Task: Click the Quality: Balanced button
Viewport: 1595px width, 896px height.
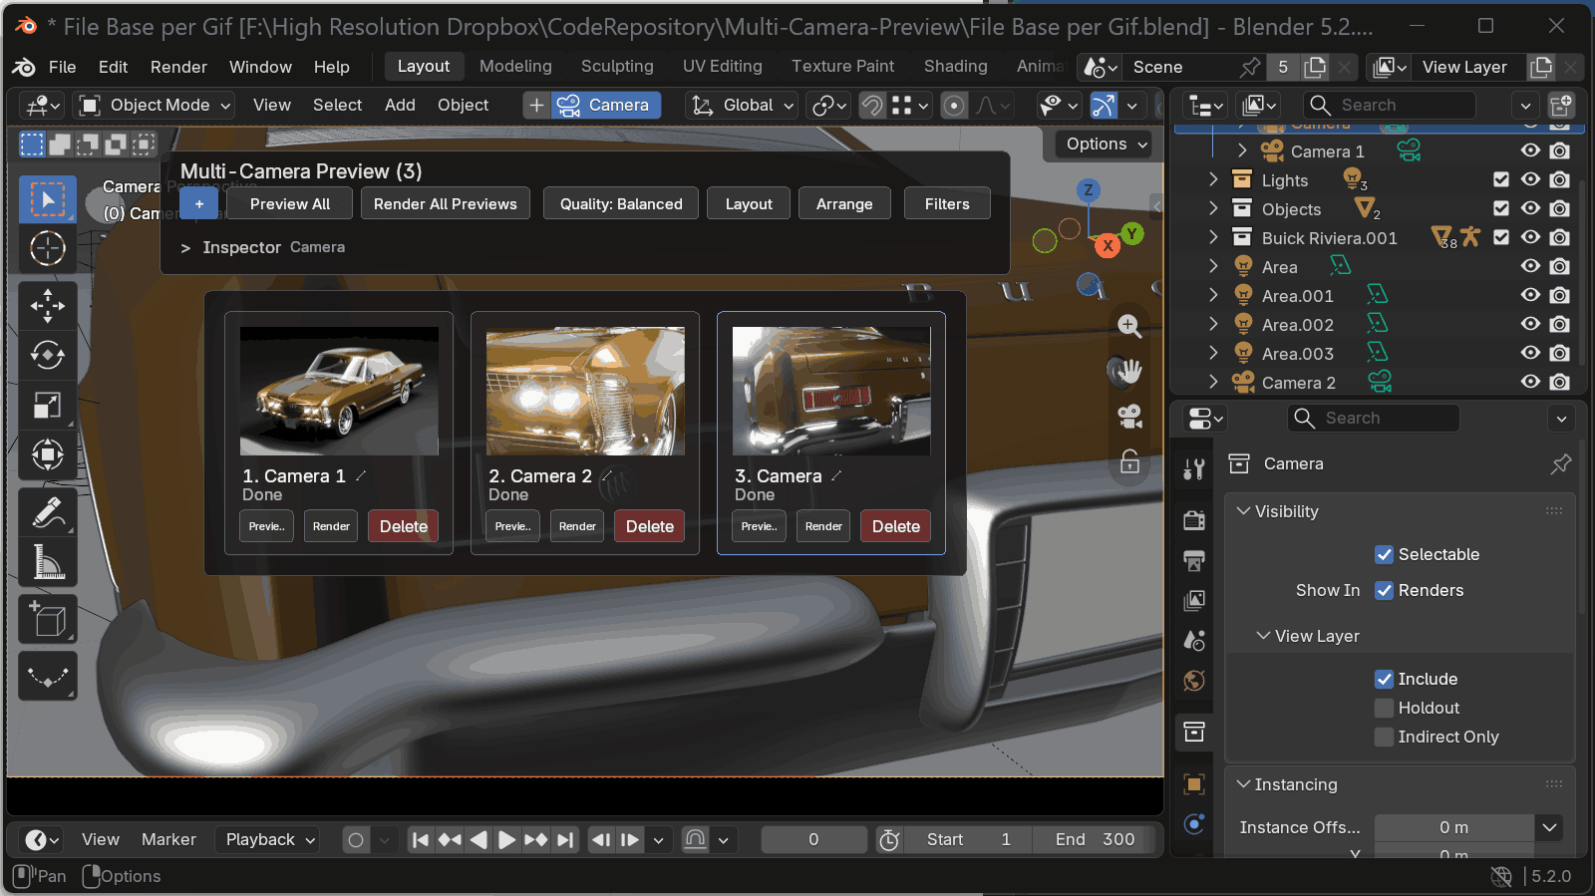Action: (x=621, y=203)
